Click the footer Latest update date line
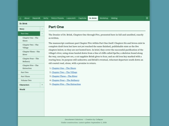169x126 pixels. coord(84,123)
